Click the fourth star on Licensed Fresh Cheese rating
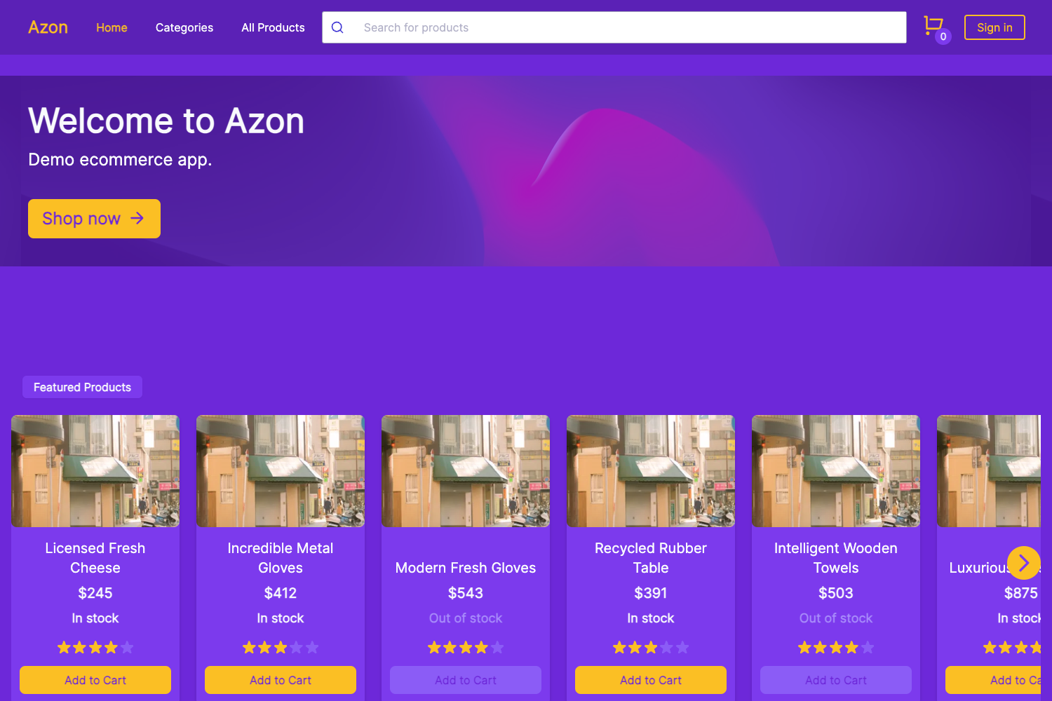 (112, 647)
